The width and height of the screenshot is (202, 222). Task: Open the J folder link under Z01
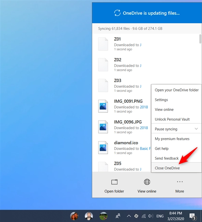pyautogui.click(x=141, y=45)
